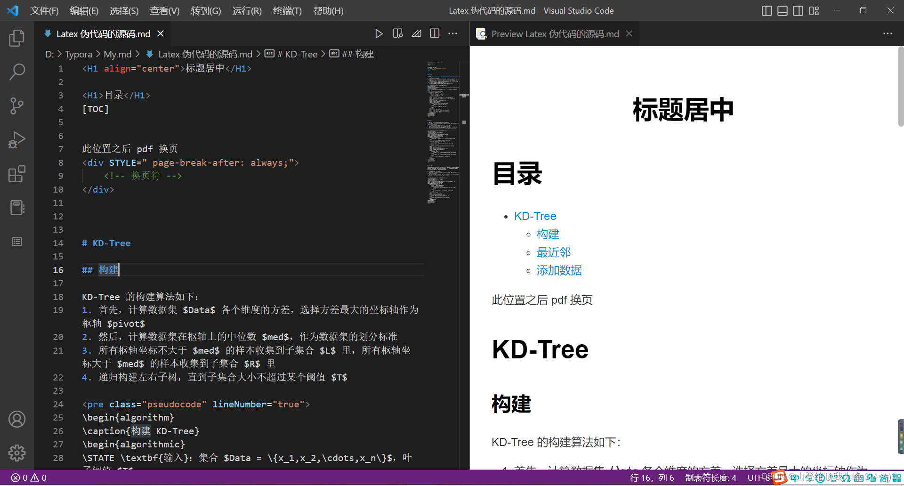
Task: Open the Source Control view
Action: [x=17, y=106]
